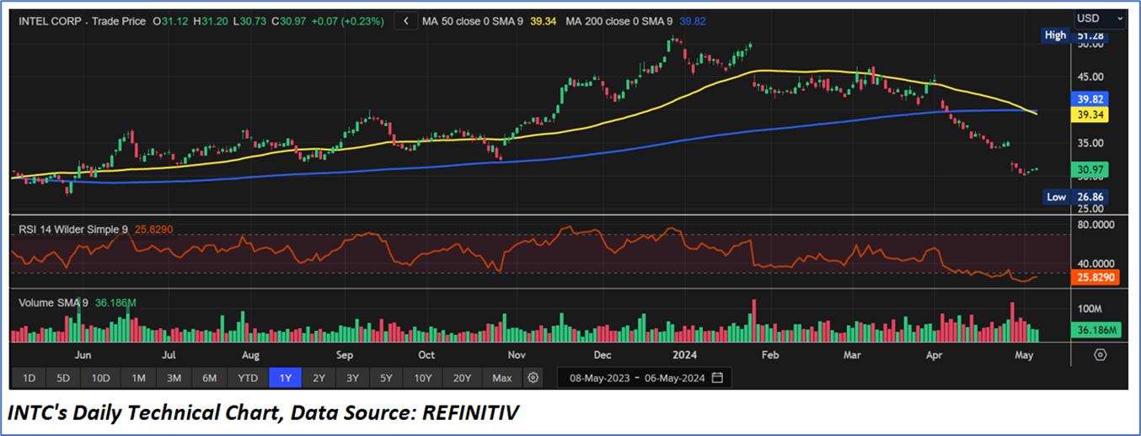
Task: Select the 5Y timeframe
Action: click(386, 378)
